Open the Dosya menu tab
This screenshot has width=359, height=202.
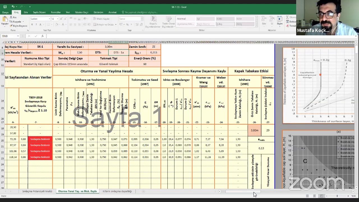click(5, 12)
